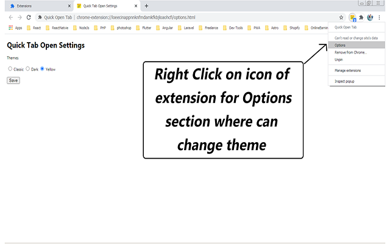Click the Save button
The height and width of the screenshot is (244, 390).
click(x=13, y=81)
